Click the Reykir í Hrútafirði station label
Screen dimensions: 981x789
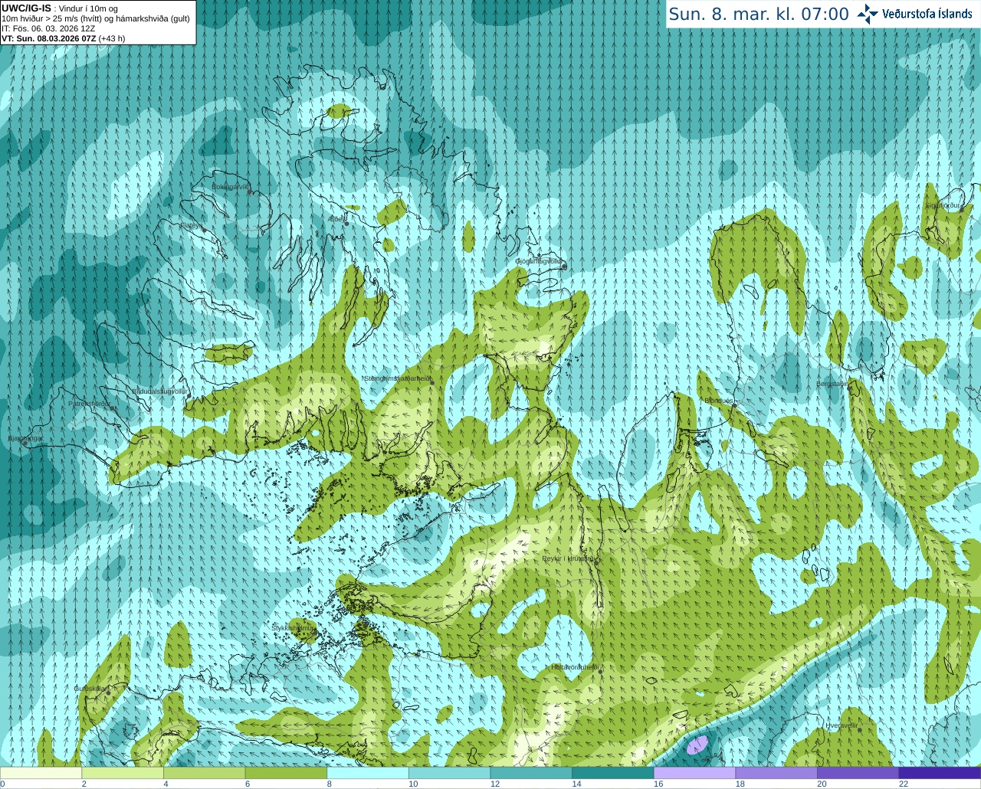pos(568,558)
